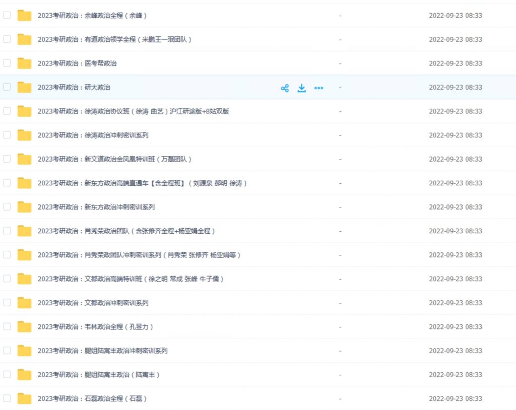Open folder name 文都政治高端特训班
Screen dimensions: 516x410
131,279
